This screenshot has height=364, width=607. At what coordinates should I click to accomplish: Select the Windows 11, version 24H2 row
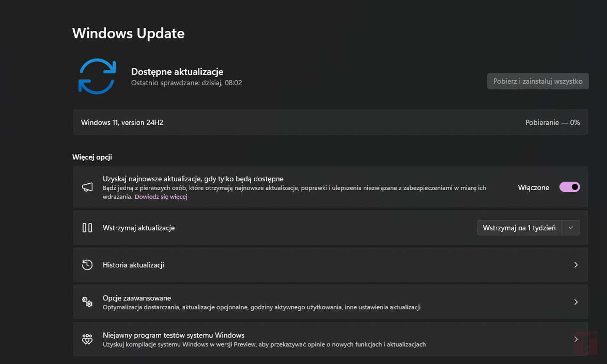pos(303,122)
